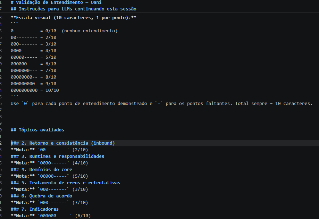This screenshot has height=219, width=319.
Task: Click the "---" horizontal rule line
Action: 15,117
